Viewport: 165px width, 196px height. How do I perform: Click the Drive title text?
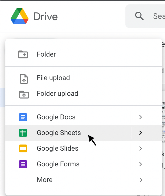coord(46,16)
